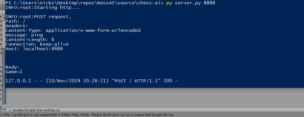Click the 127.0.0.1 POST 200 log entry
Viewport: 304px width, 117px height.
[91, 81]
